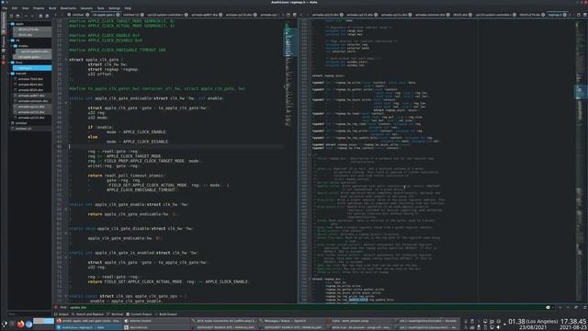Open the Los Angeles clock widget
The image size is (588, 331).
point(533,325)
